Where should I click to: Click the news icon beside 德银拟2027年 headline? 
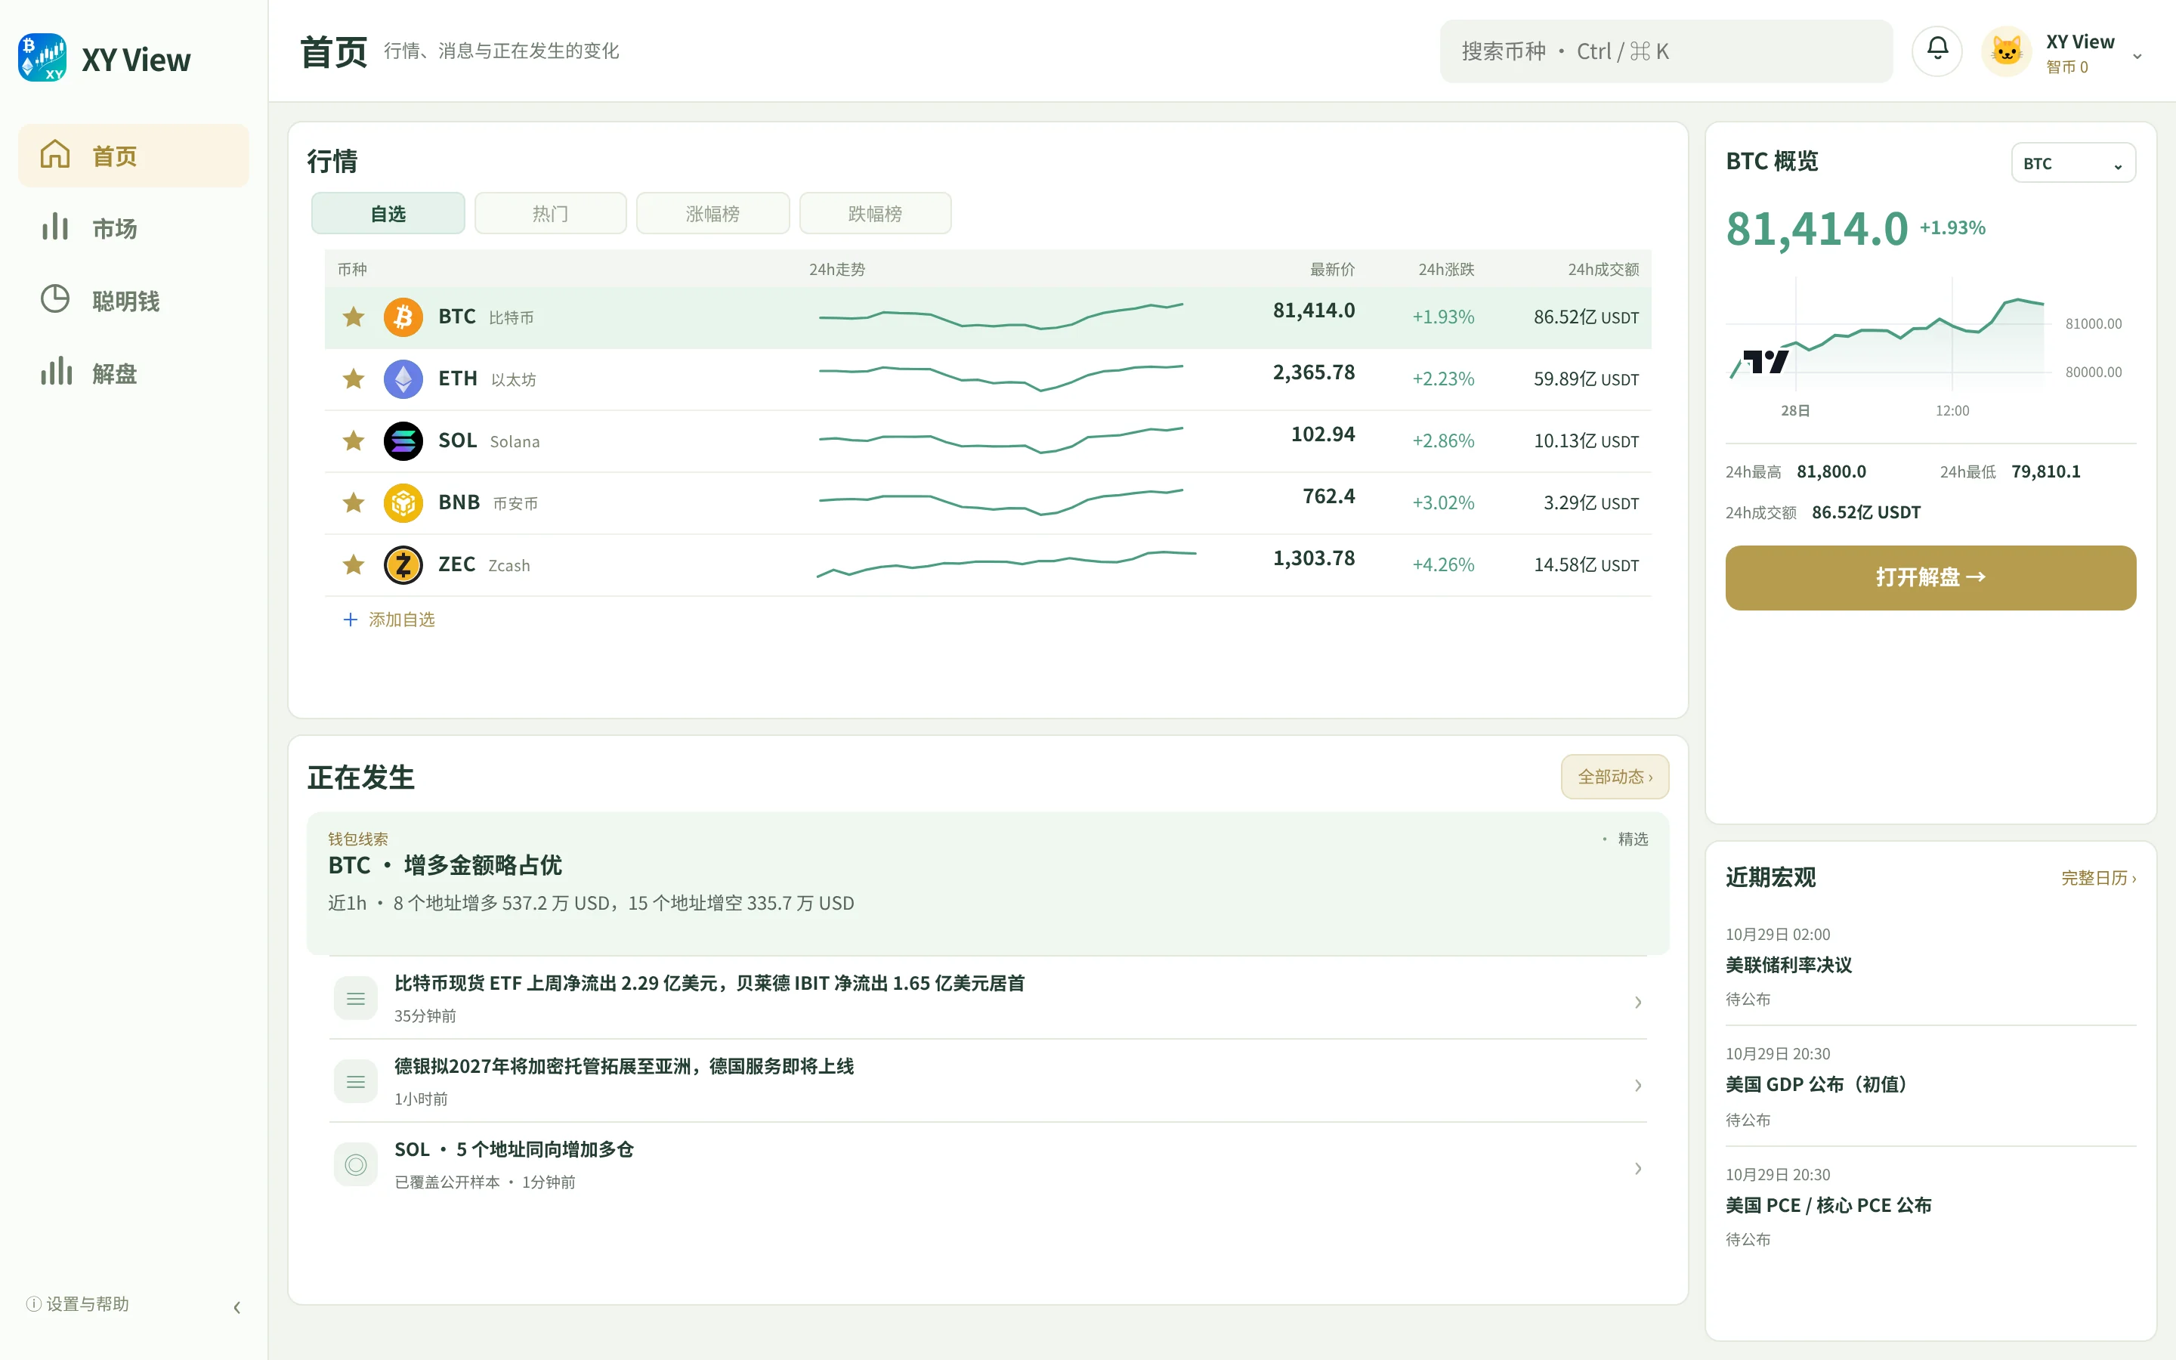tap(355, 1081)
